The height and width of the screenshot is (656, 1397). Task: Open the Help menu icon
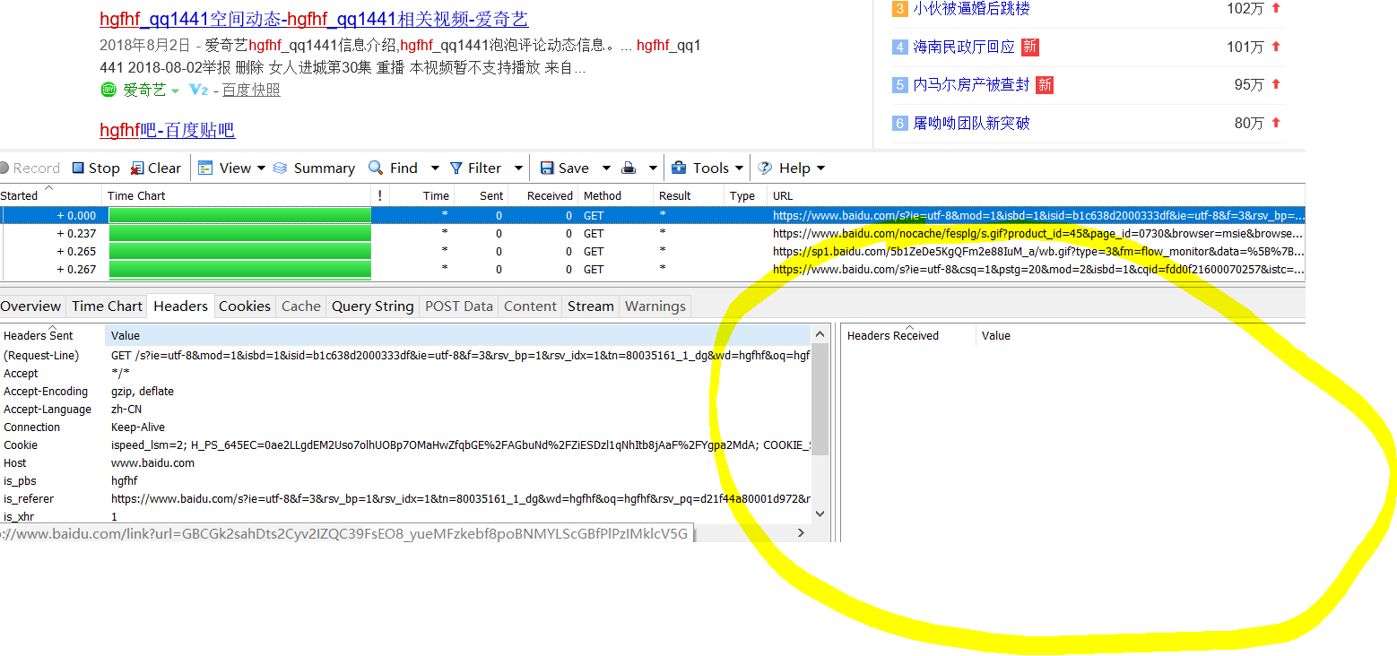click(x=765, y=168)
